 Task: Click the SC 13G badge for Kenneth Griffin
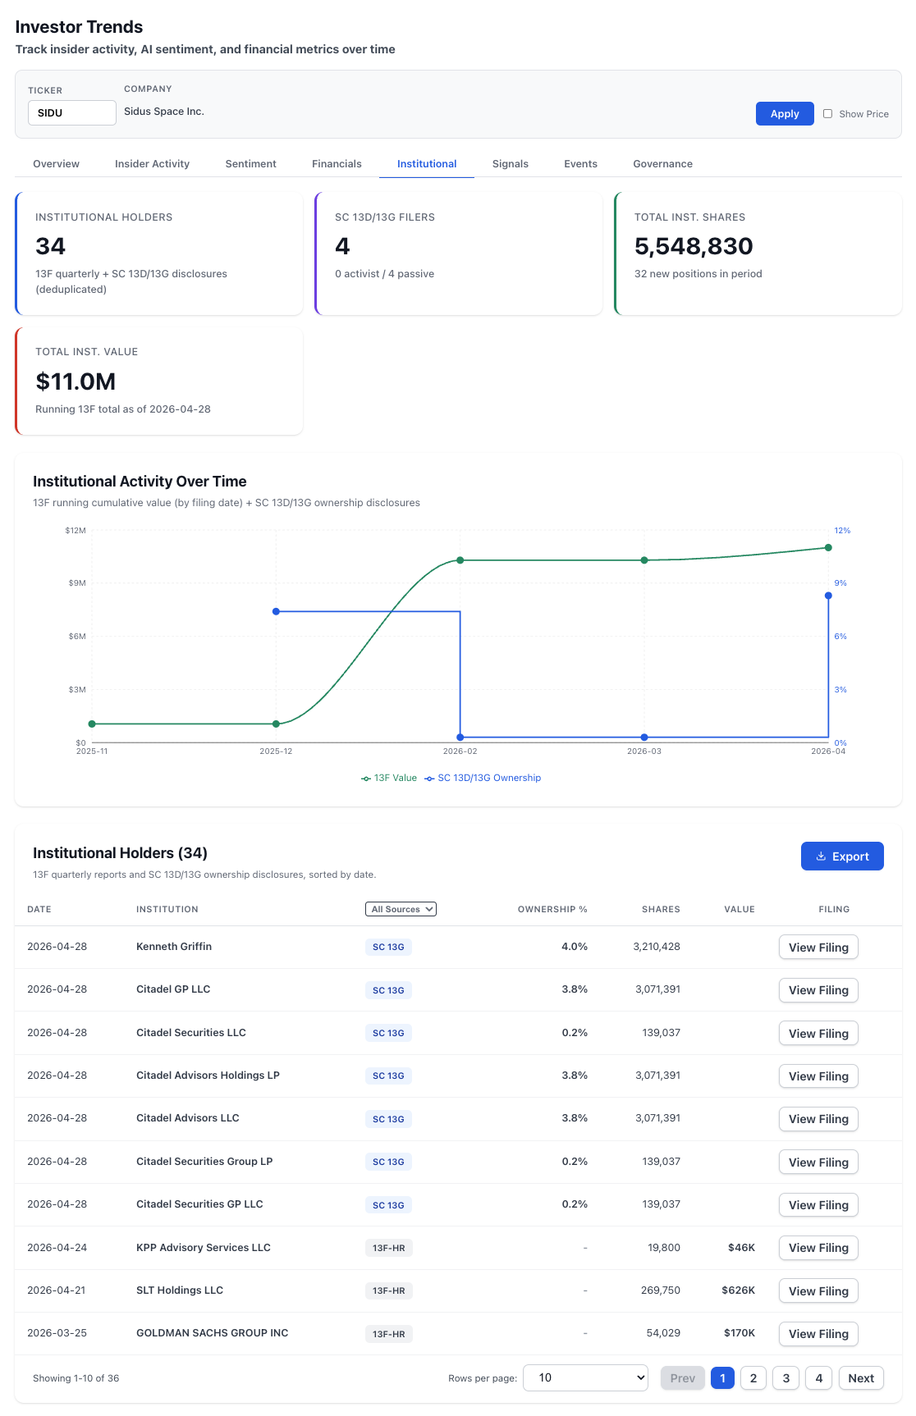[388, 947]
